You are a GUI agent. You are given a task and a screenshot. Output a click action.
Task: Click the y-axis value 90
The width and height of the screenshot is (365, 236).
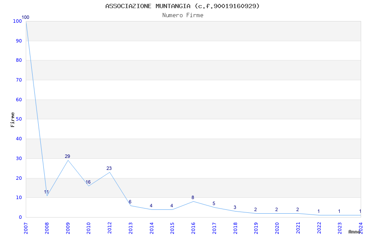tap(18, 41)
